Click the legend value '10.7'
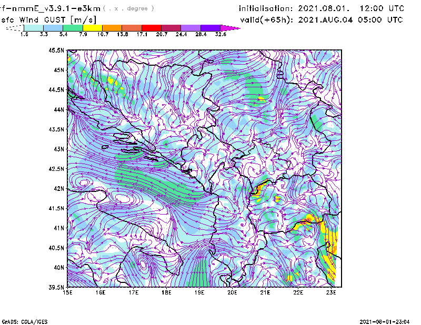This screenshot has width=421, height=325. 103,34
